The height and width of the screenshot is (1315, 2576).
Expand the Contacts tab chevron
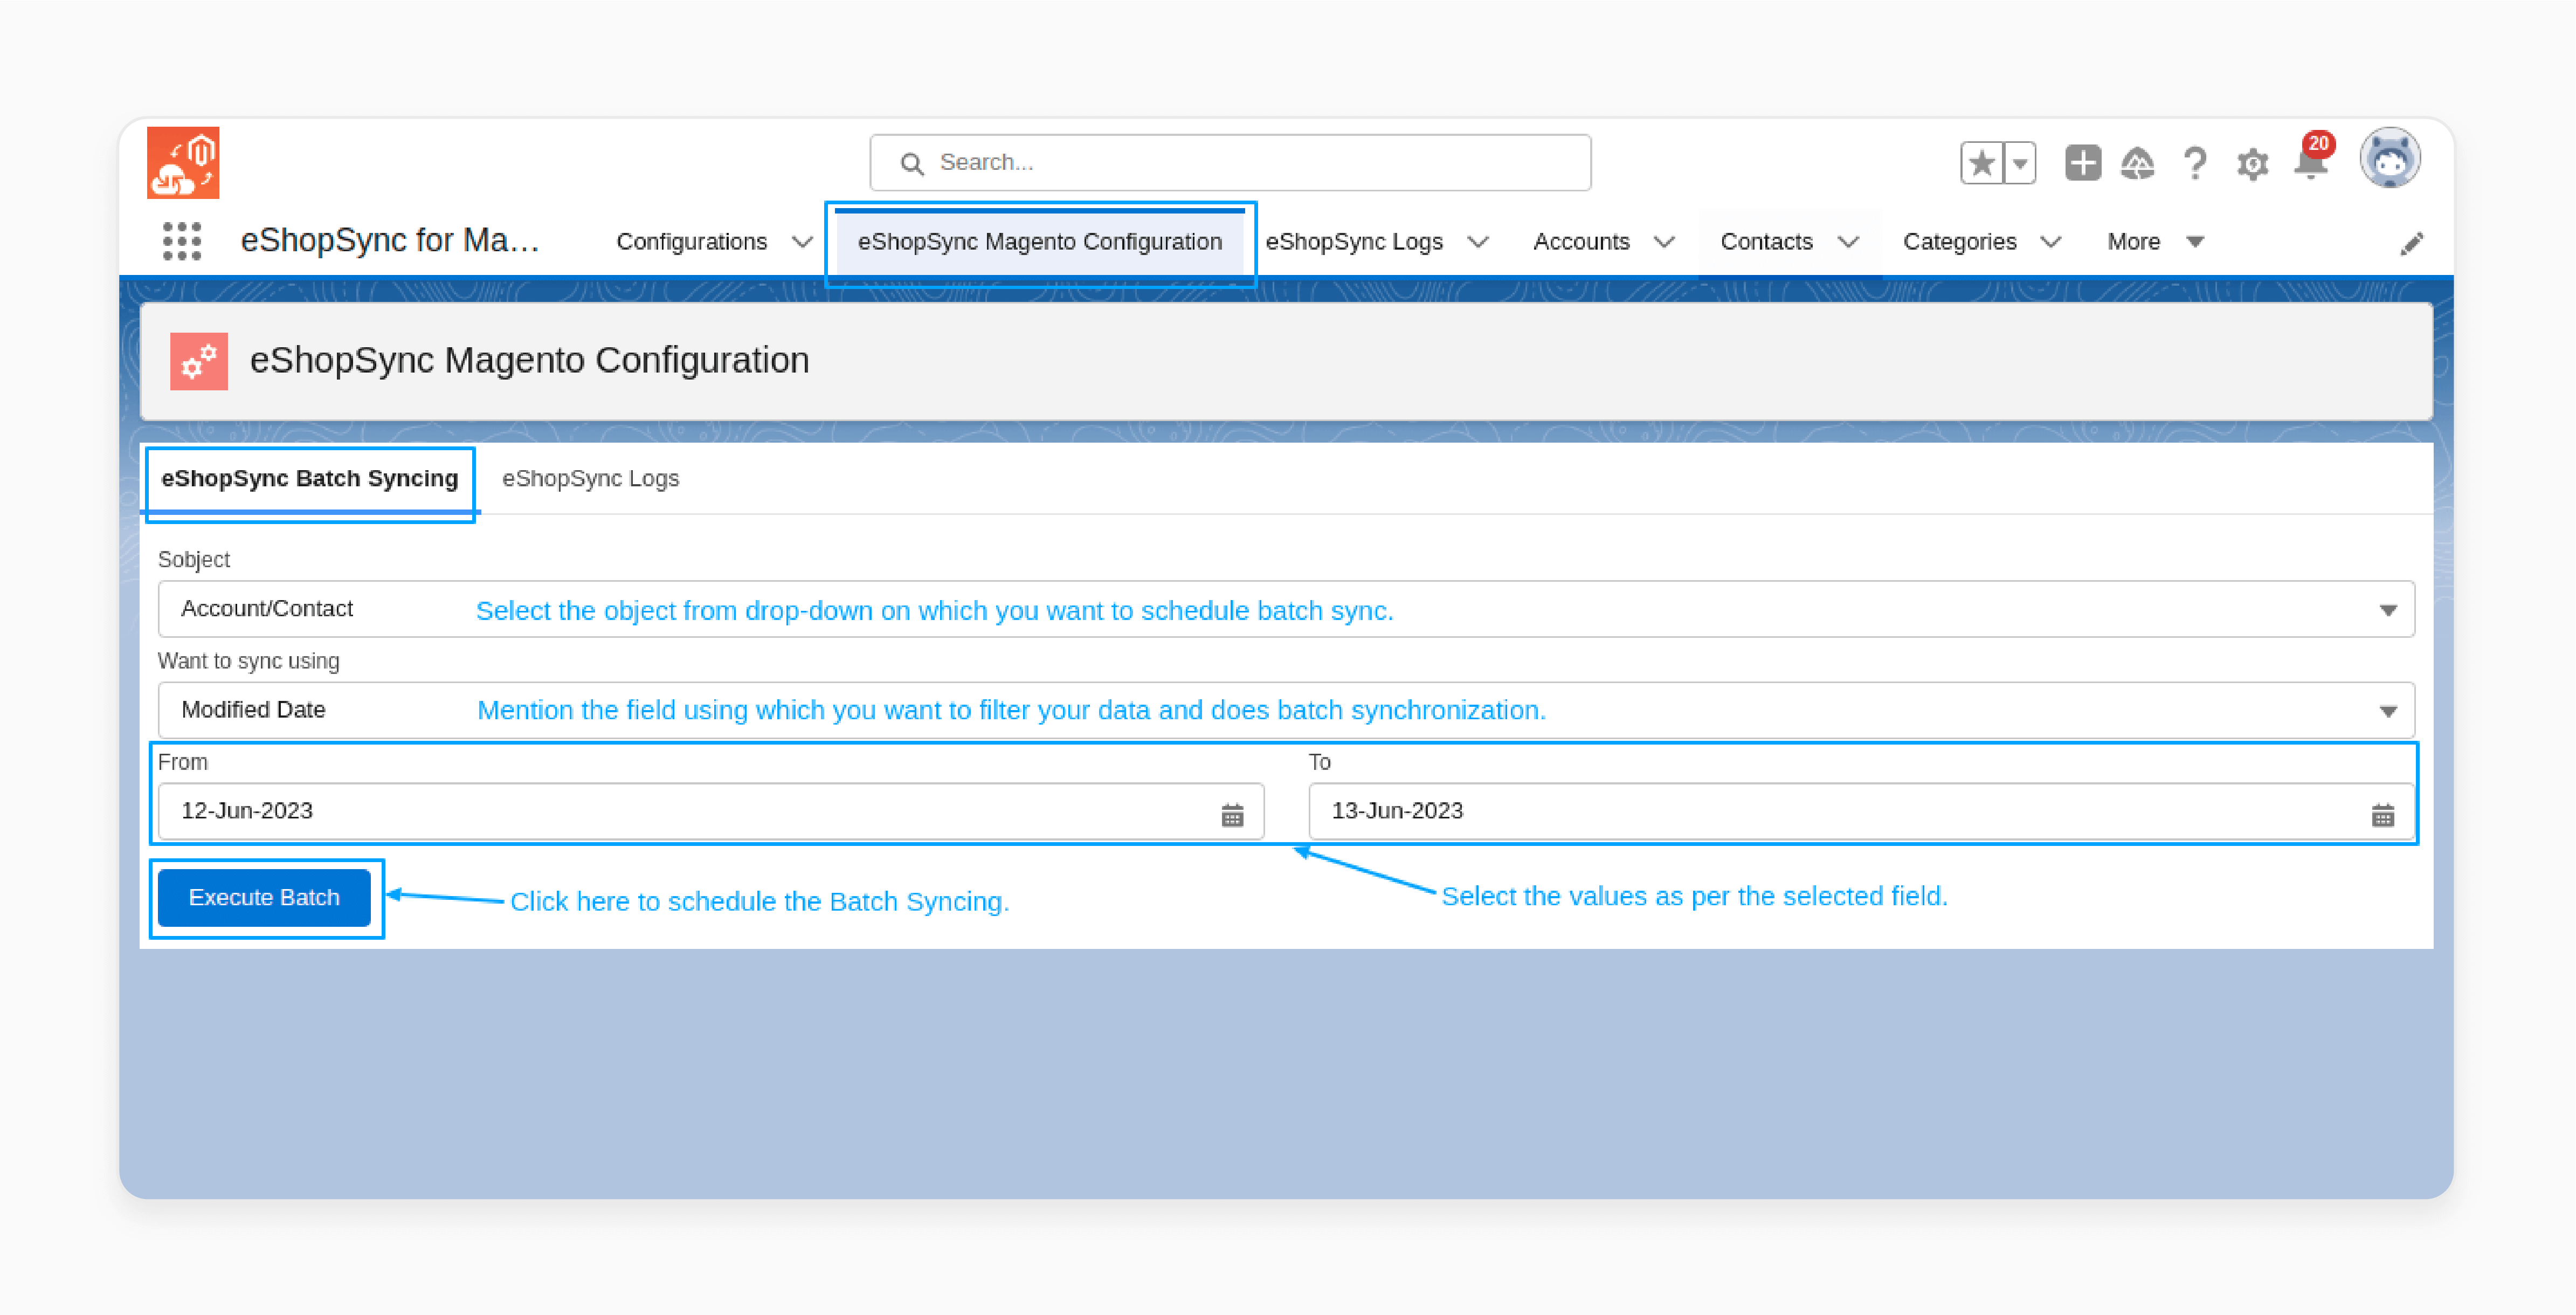(x=1848, y=242)
